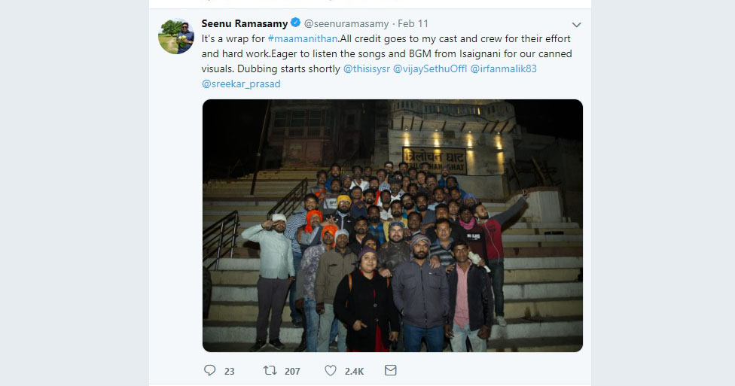Viewport: 735px width, 386px height.
Task: Enlarge the group photo on the ghat steps
Action: pos(392,225)
